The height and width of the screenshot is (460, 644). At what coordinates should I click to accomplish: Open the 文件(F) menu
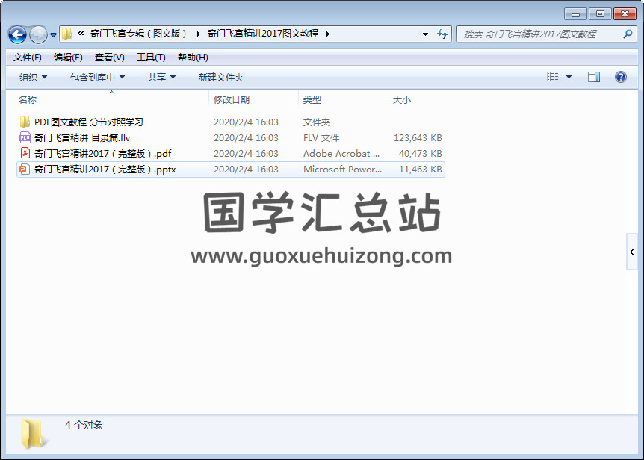coord(28,57)
